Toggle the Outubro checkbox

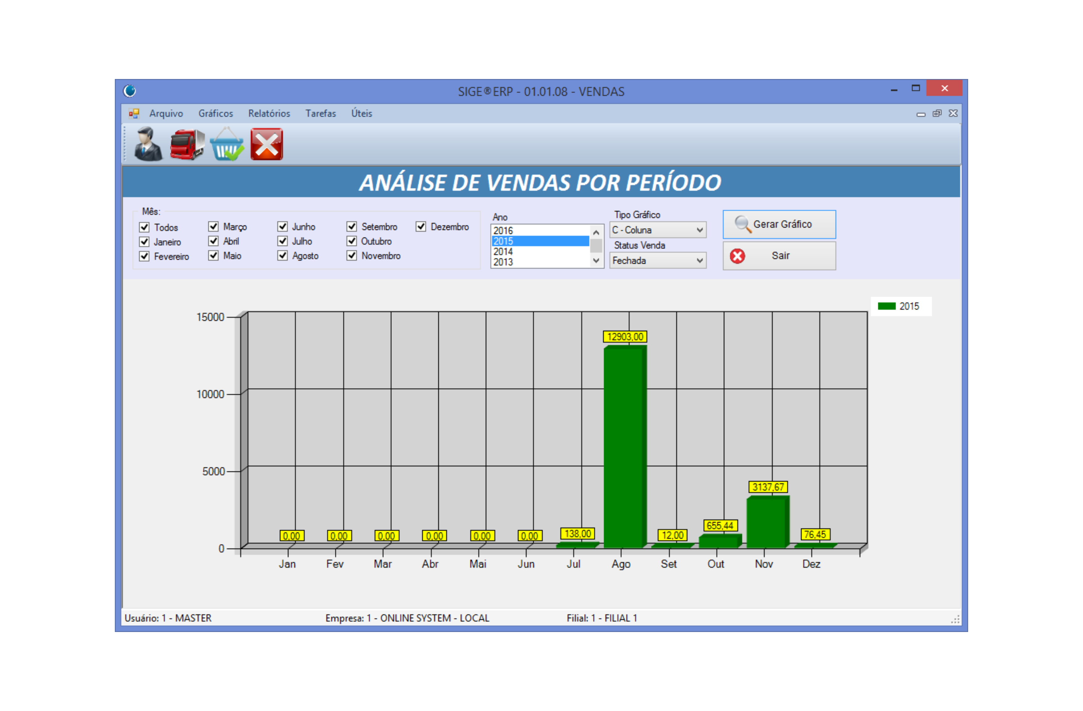[x=352, y=241]
